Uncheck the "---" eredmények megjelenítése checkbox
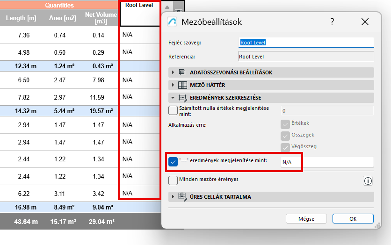This screenshot has width=391, height=245. 173,162
